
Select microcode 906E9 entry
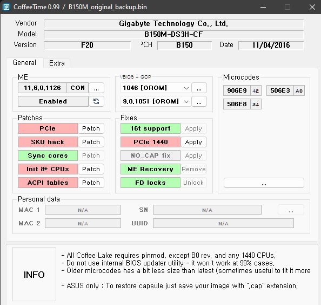[x=242, y=90]
